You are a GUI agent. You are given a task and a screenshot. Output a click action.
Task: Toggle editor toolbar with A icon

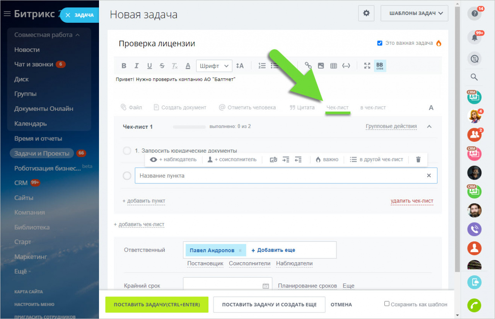(431, 108)
